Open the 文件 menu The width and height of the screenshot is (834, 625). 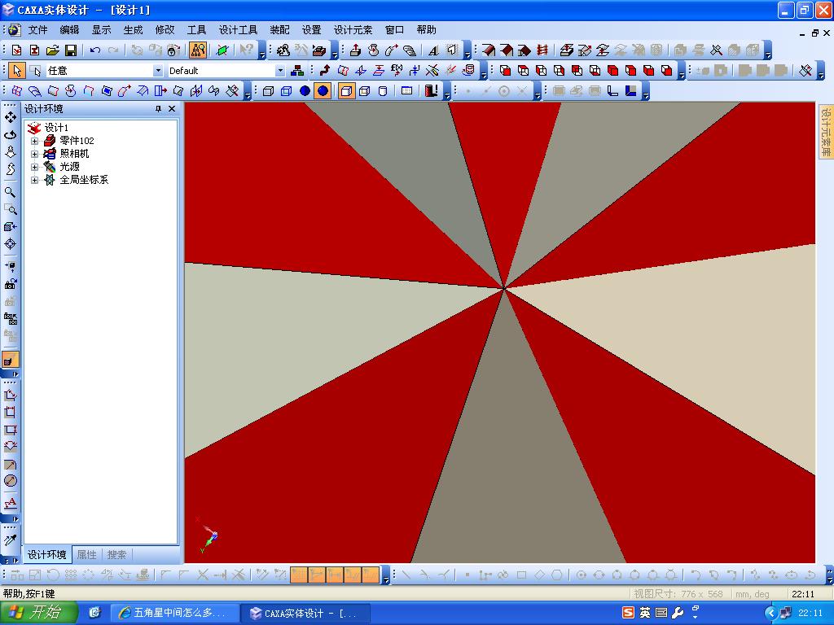pos(37,30)
